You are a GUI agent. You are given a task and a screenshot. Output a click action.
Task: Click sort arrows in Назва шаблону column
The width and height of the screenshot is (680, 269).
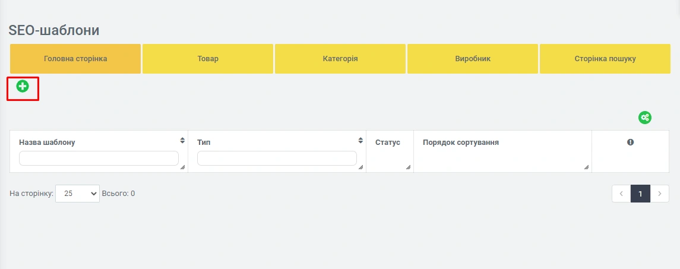tap(182, 141)
